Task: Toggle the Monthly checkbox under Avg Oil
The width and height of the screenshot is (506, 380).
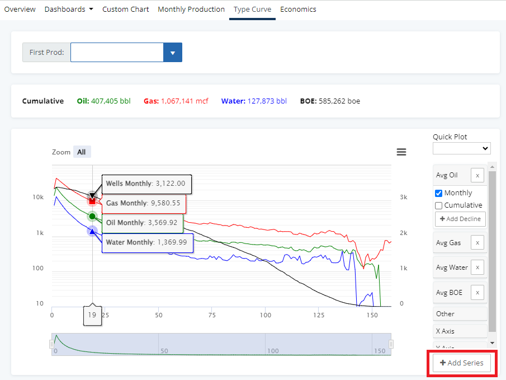Action: (438, 193)
